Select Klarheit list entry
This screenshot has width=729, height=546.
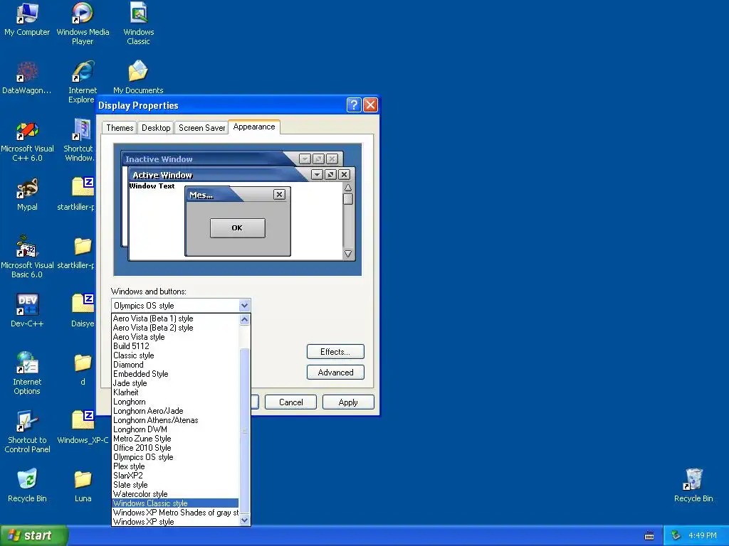pyautogui.click(x=175, y=392)
